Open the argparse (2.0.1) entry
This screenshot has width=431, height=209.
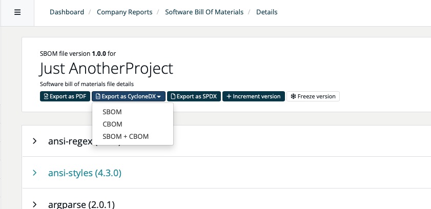point(81,204)
